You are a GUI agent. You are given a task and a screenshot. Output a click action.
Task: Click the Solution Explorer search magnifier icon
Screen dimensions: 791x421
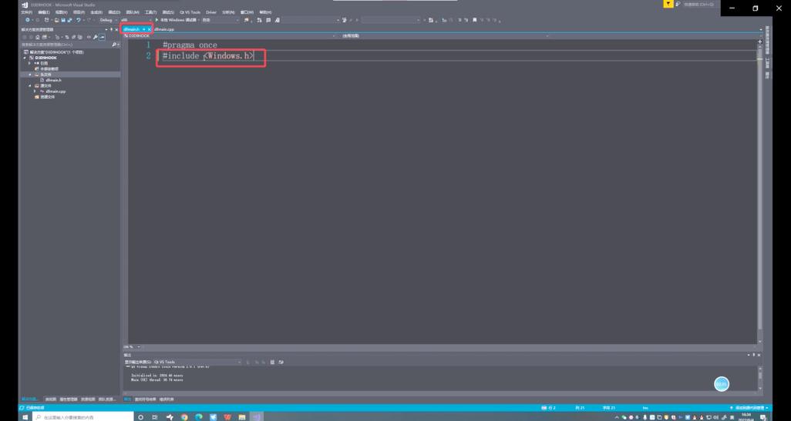114,45
